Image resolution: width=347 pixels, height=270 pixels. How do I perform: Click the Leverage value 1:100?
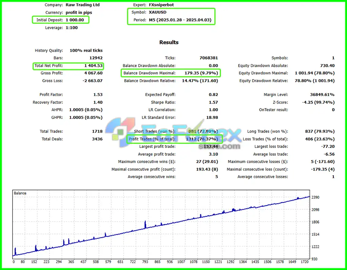pyautogui.click(x=72, y=28)
